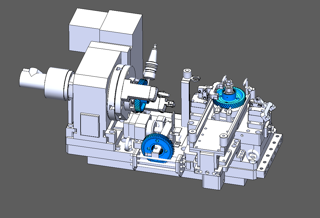Select the perforated side rail at the right edge

coord(270,156)
